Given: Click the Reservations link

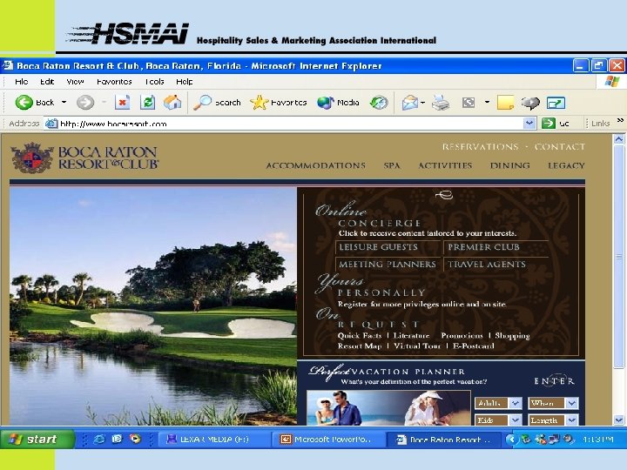Looking at the screenshot, I should pos(480,147).
